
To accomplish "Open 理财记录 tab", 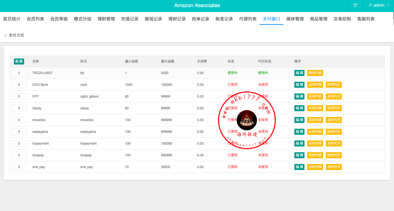I will click(x=177, y=19).
